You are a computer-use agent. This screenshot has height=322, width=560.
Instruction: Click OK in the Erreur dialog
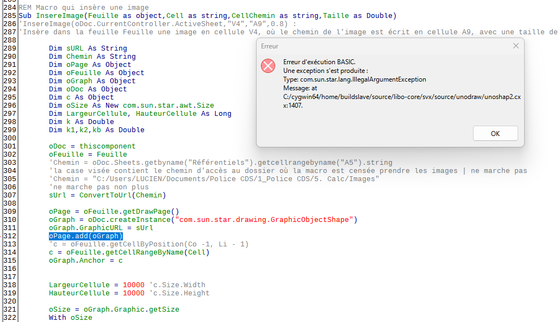495,133
